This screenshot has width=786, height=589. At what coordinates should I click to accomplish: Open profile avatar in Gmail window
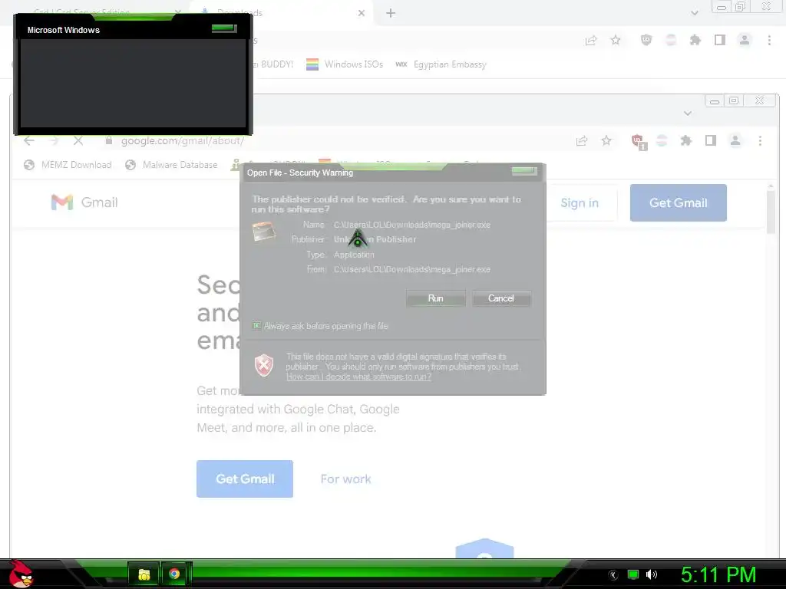pyautogui.click(x=735, y=141)
